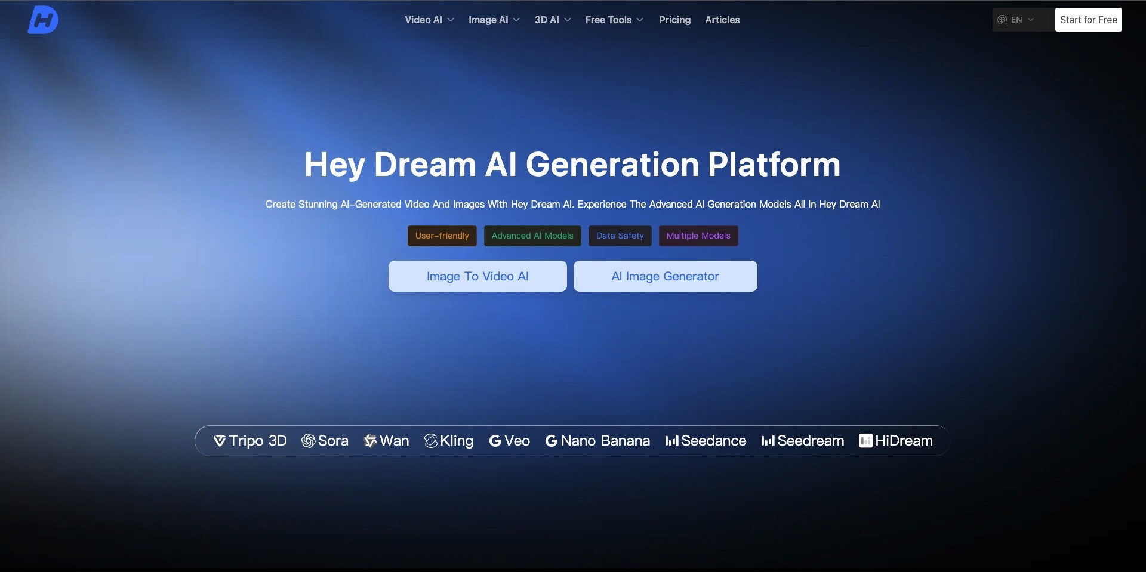Image resolution: width=1146 pixels, height=572 pixels.
Task: Open the Video AI dropdown menu
Action: (x=429, y=20)
